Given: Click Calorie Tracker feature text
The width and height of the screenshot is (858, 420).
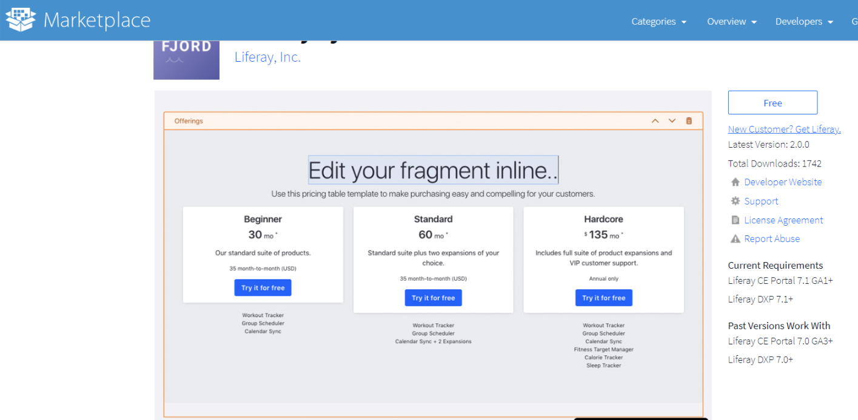Looking at the screenshot, I should [x=604, y=358].
